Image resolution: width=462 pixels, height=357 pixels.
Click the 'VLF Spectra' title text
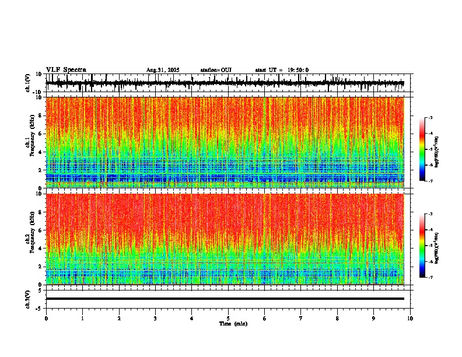[x=66, y=70]
